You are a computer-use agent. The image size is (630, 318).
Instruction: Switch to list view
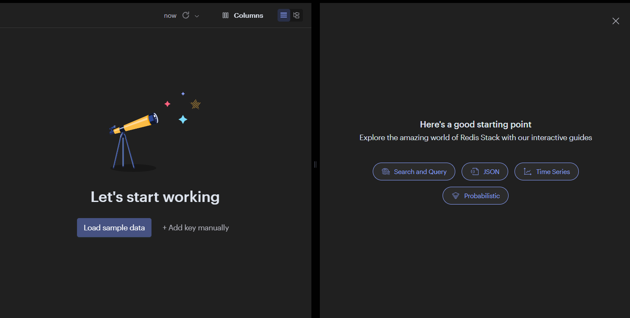[284, 15]
